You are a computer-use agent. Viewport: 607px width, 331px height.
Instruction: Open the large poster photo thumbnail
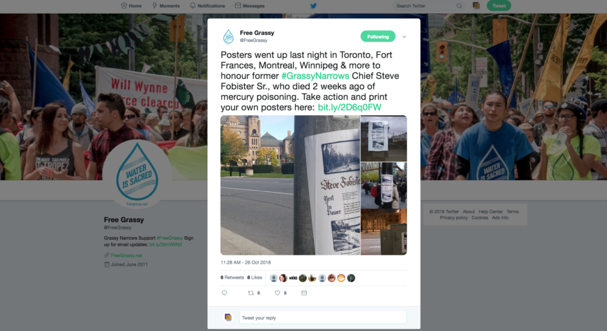tap(291, 185)
